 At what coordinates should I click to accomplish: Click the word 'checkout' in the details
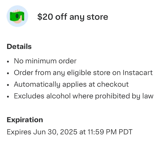[113, 84]
